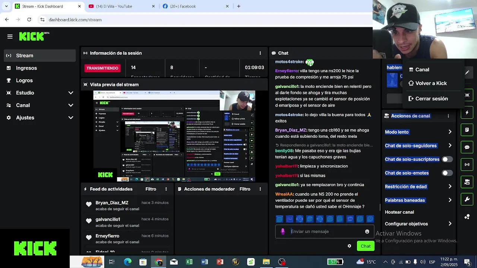Image resolution: width=477 pixels, height=268 pixels.
Task: Open Feed de actividades options menu
Action: 166,189
